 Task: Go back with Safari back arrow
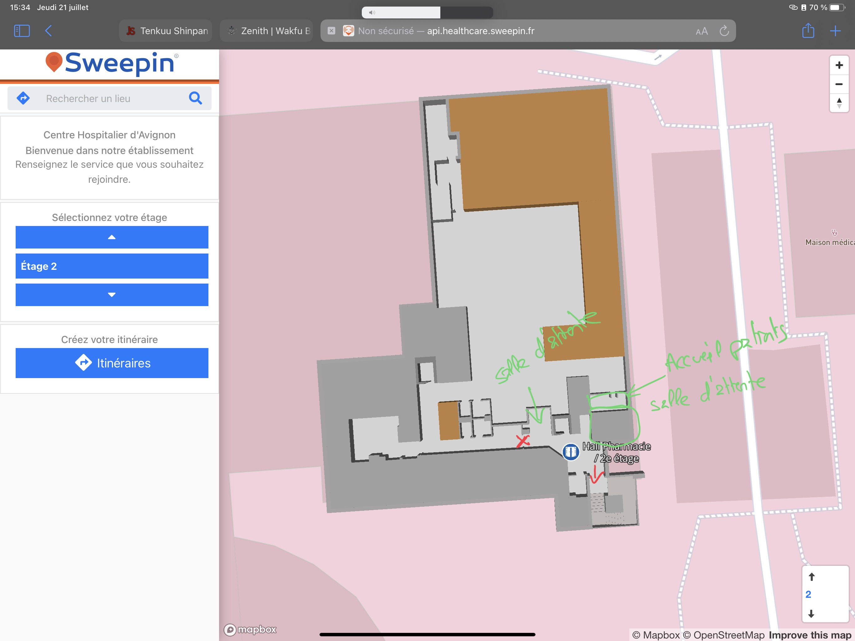point(48,31)
